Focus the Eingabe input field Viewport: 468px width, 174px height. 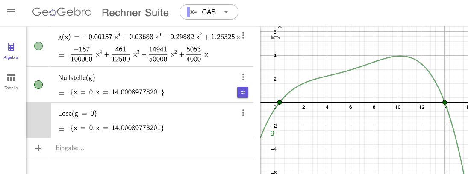click(x=152, y=148)
